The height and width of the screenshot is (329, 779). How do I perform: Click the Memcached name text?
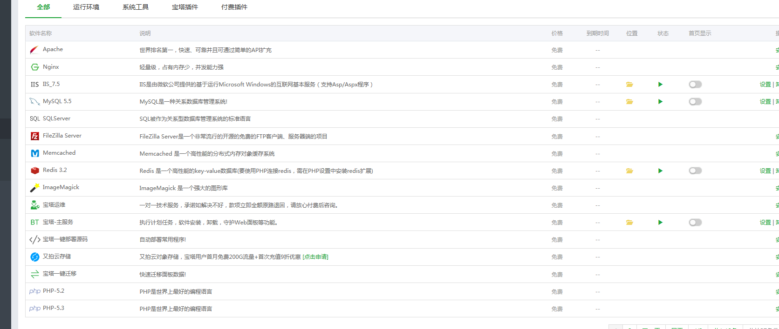point(59,153)
